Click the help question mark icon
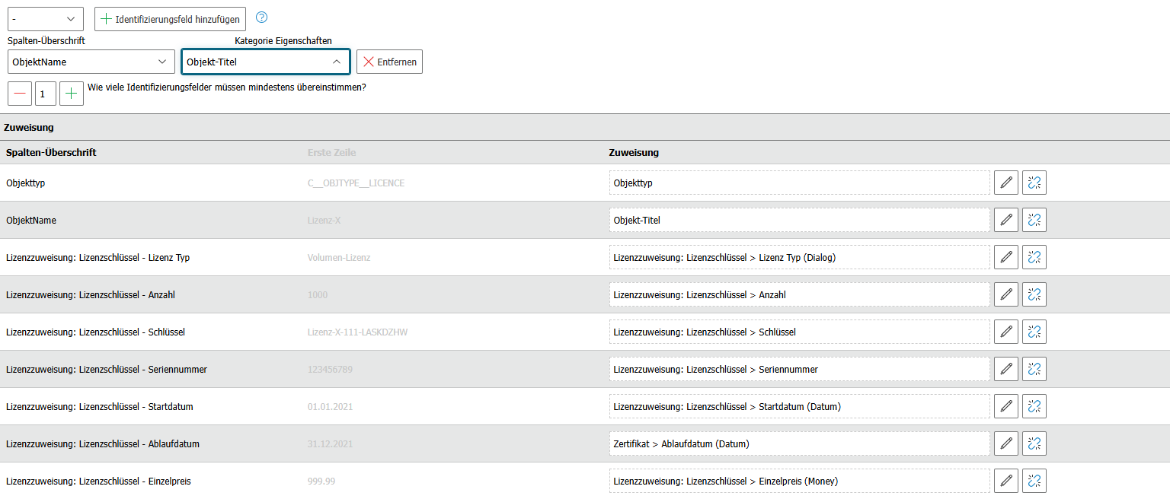The height and width of the screenshot is (499, 1170). [262, 18]
